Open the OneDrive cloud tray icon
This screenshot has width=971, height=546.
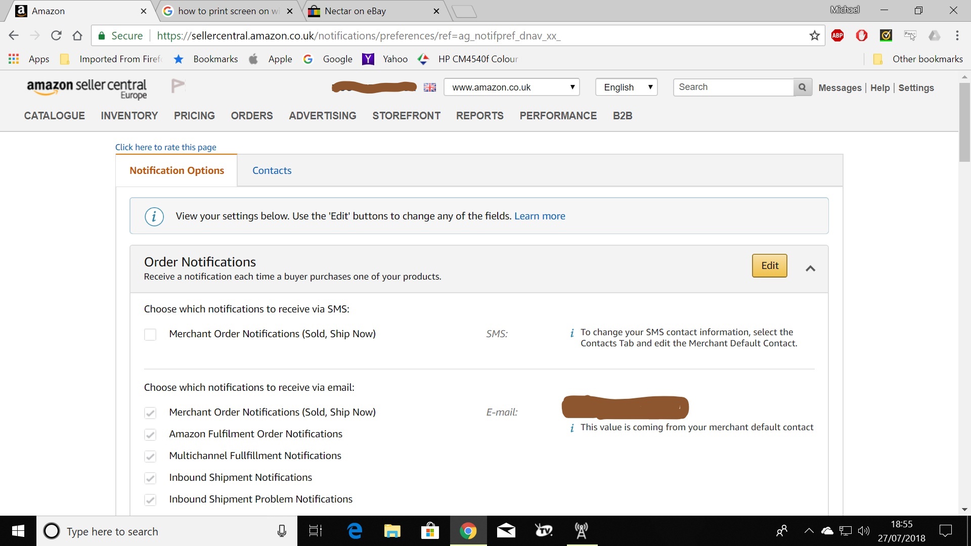[x=827, y=531]
